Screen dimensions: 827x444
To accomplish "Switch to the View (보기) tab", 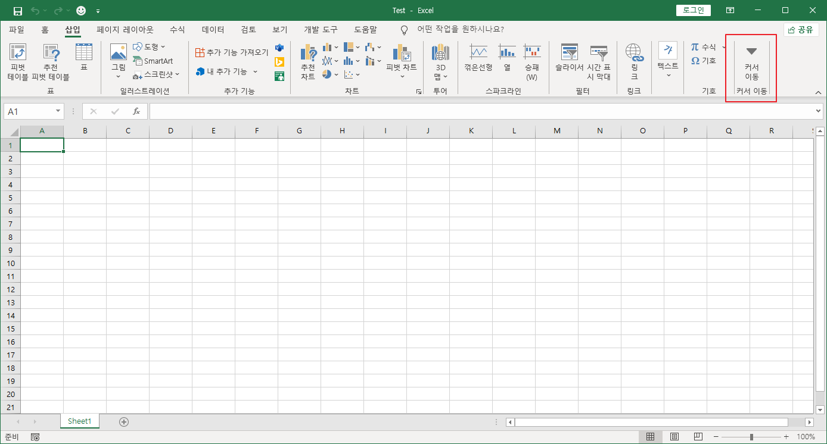I will pyautogui.click(x=280, y=29).
